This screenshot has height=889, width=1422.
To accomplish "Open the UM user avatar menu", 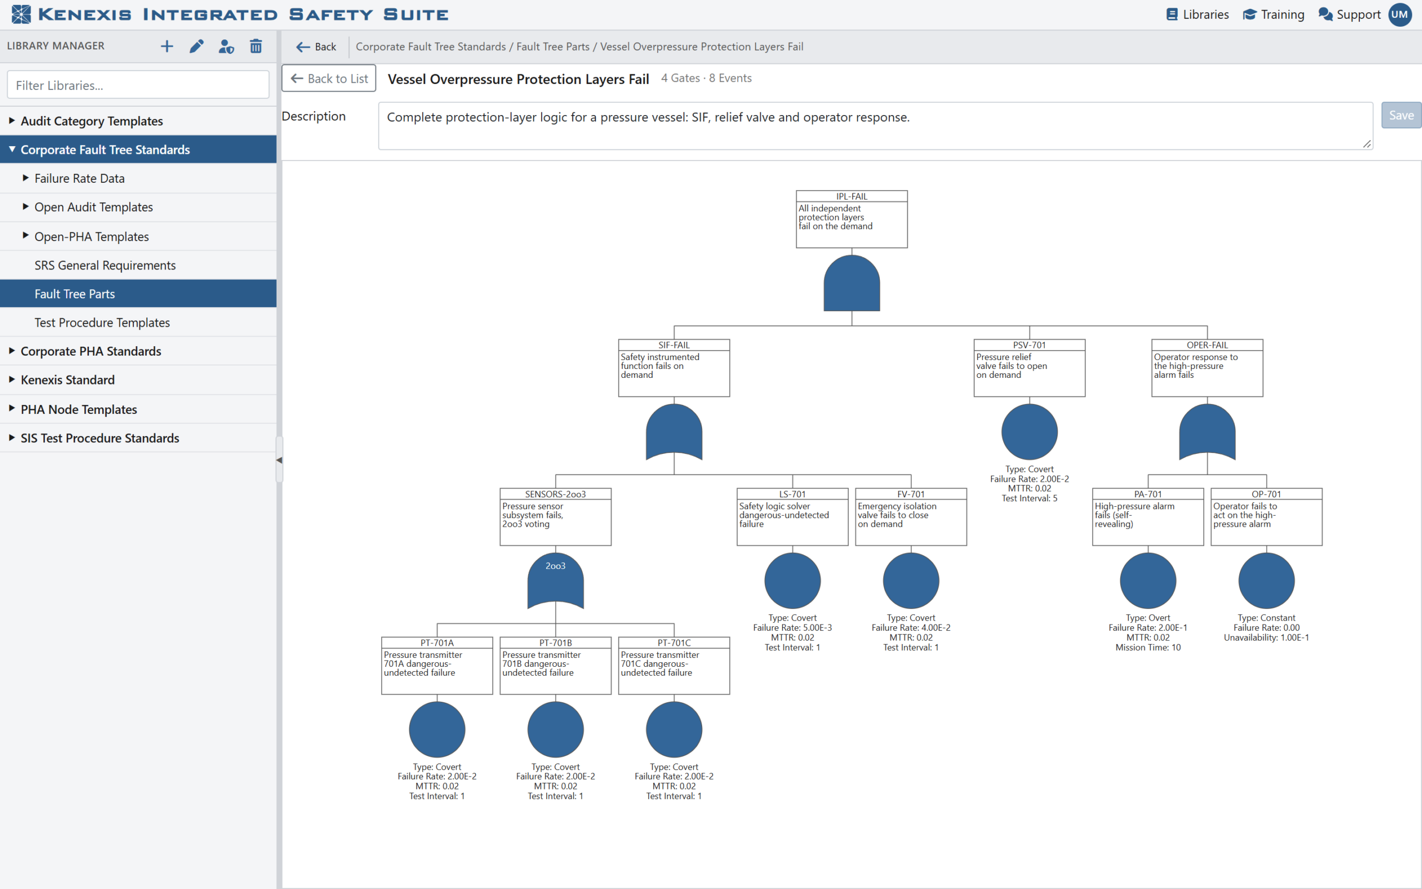I will point(1400,14).
